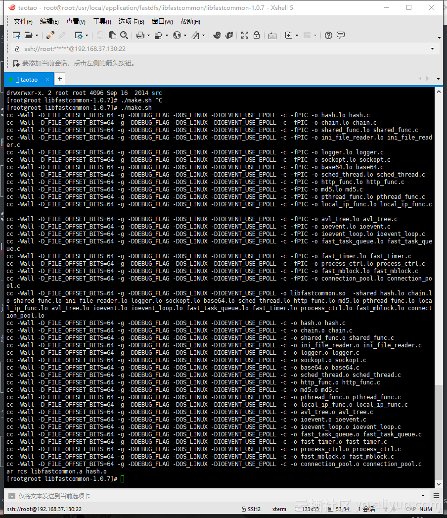The image size is (447, 518).
Task: Expand the compose bar target dropdown
Action: [x=423, y=496]
